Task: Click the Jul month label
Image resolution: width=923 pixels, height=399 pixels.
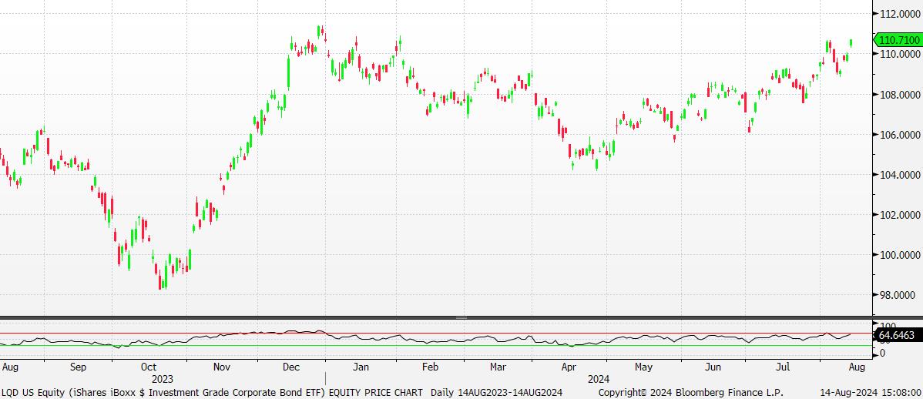Action: tap(783, 367)
